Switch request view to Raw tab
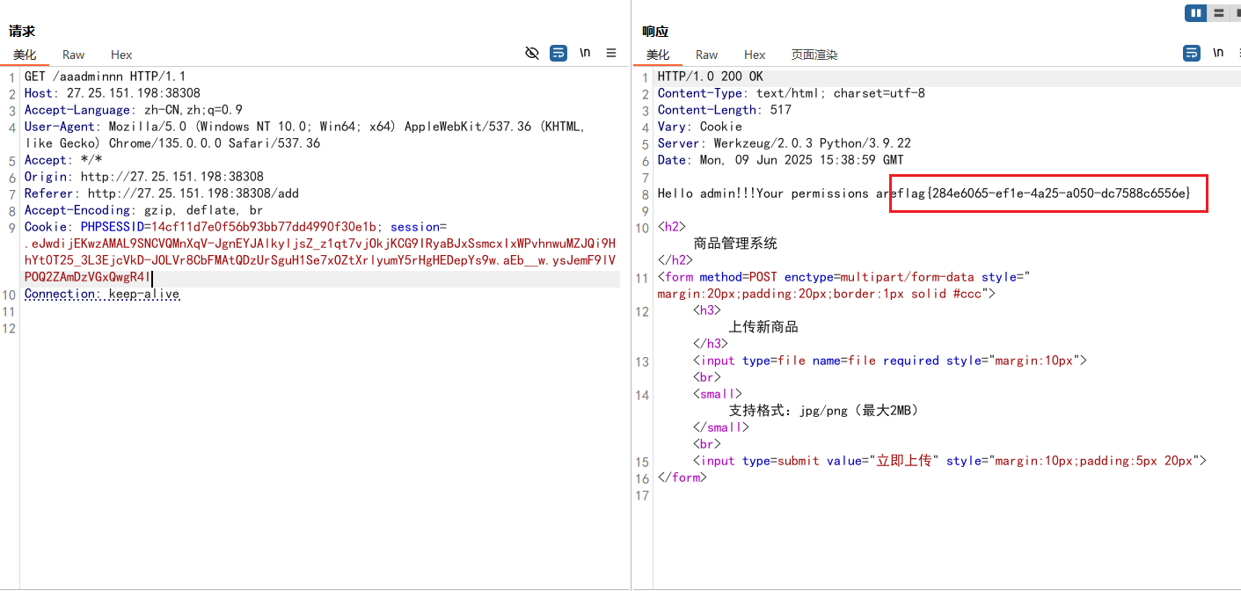 point(74,55)
